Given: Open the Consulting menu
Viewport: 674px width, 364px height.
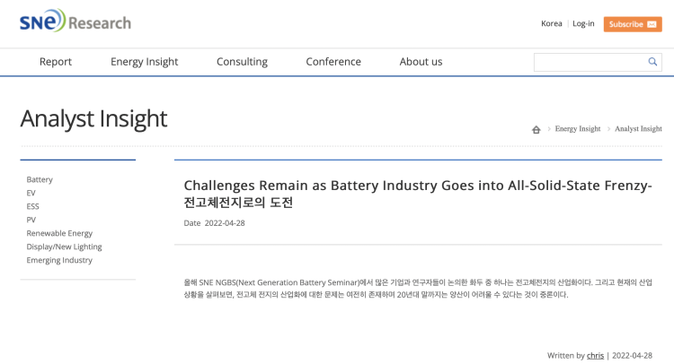Looking at the screenshot, I should (242, 62).
